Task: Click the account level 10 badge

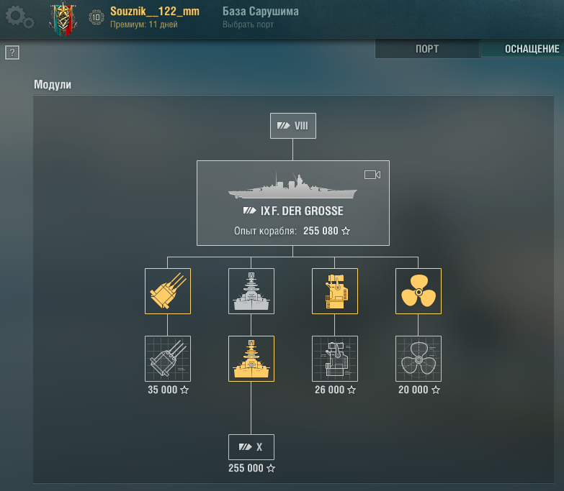Action: click(x=97, y=17)
